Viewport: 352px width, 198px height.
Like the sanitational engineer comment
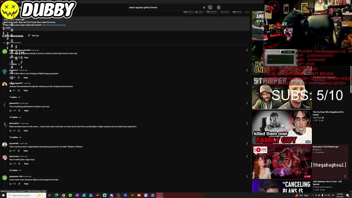pyautogui.click(x=10, y=90)
